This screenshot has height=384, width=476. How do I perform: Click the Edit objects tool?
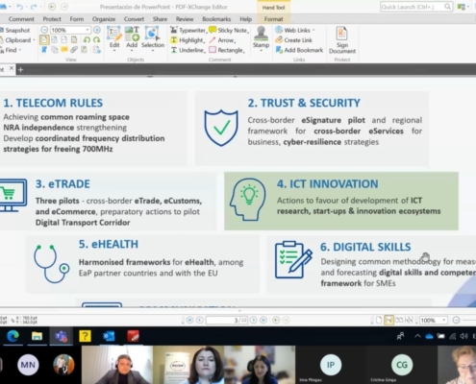point(114,37)
